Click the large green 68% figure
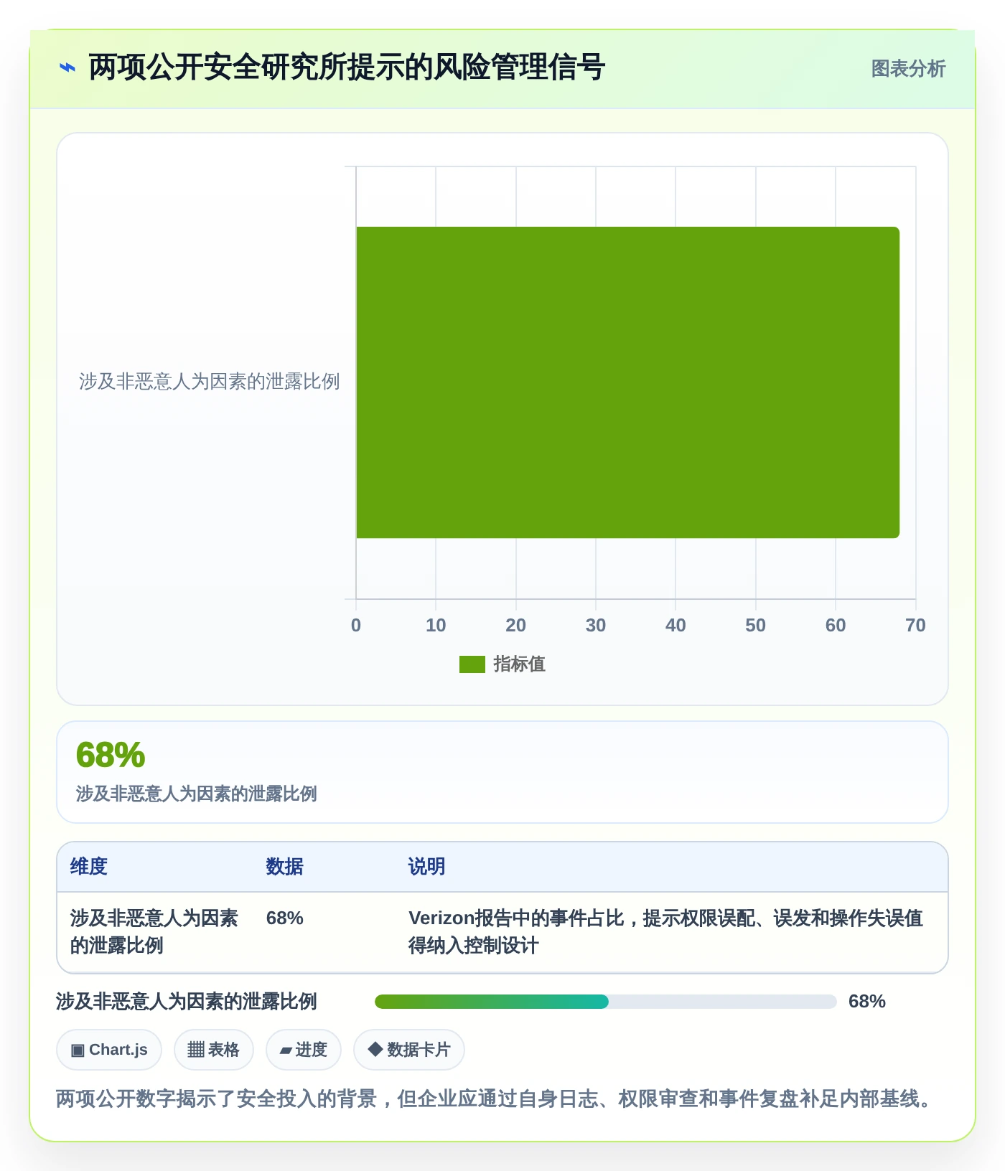1005x1171 pixels. click(x=111, y=756)
